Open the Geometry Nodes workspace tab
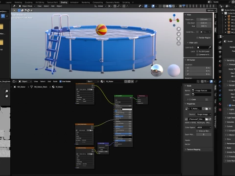Image resolution: width=235 pixels, height=176 pixels. pos(113,2)
